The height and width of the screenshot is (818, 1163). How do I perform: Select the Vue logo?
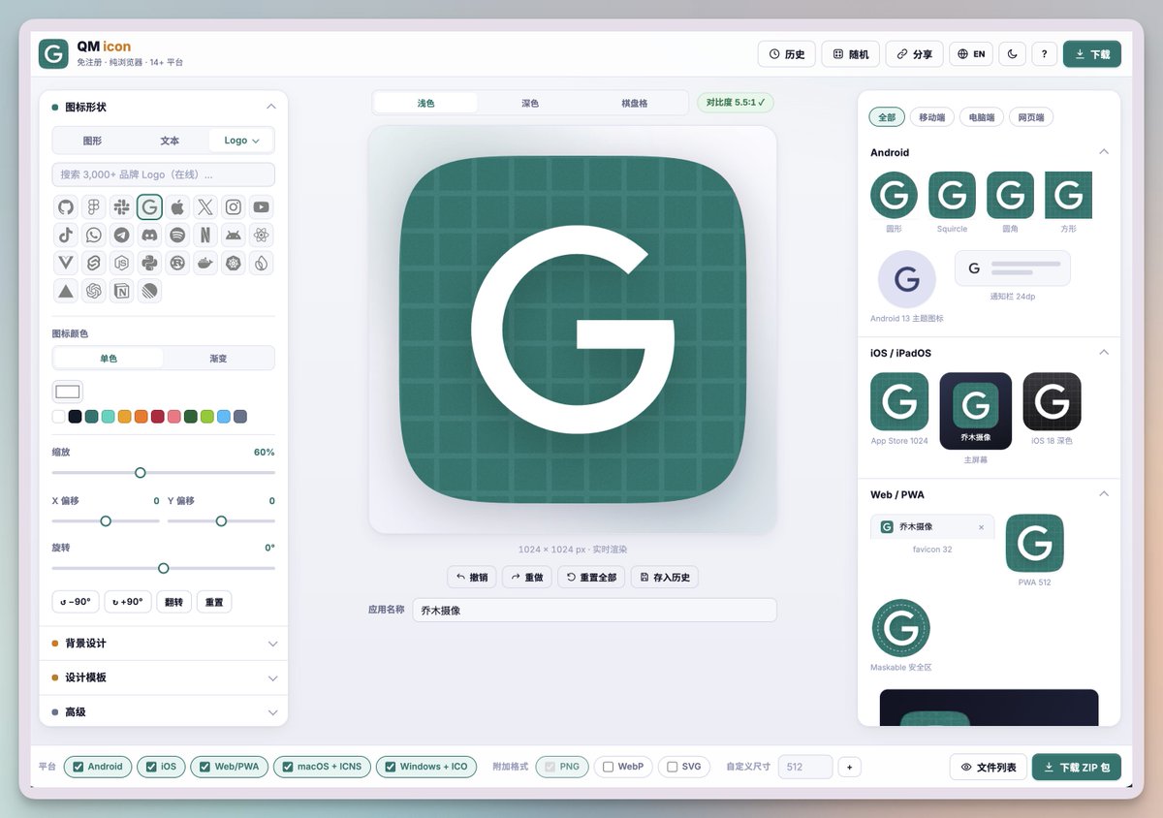(x=66, y=263)
